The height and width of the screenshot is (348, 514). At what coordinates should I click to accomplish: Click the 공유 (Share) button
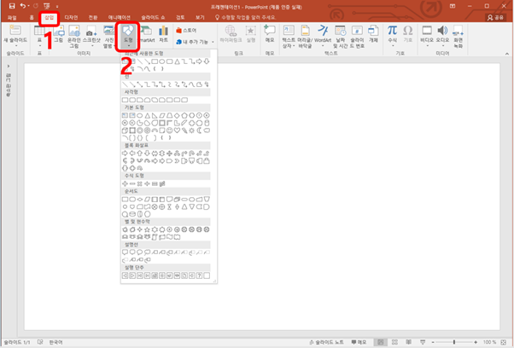tap(495, 17)
